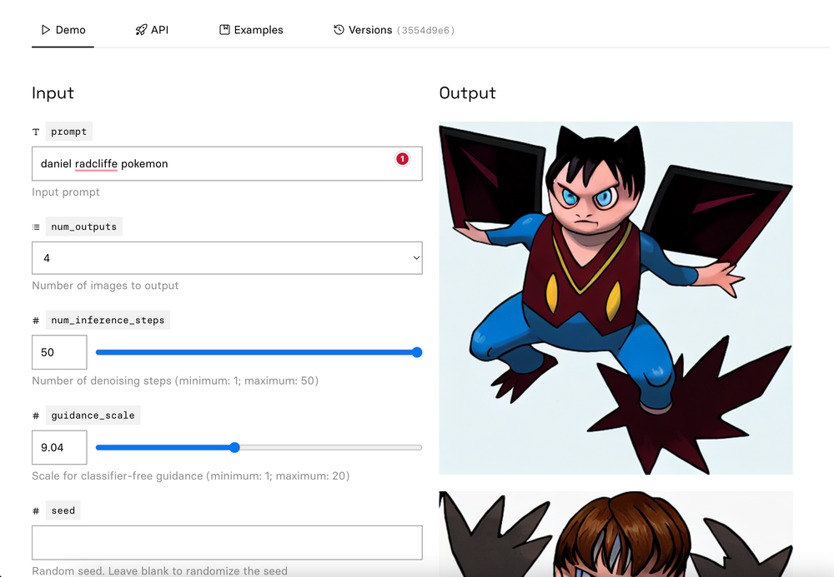This screenshot has height=577, width=834.
Task: Click the list icon next to num_outputs
Action: (37, 226)
